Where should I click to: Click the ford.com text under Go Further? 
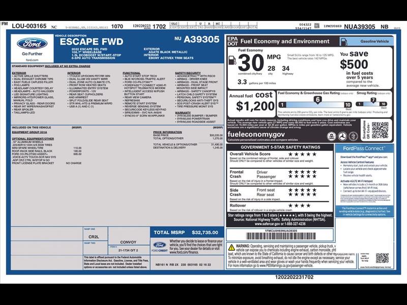point(32,59)
